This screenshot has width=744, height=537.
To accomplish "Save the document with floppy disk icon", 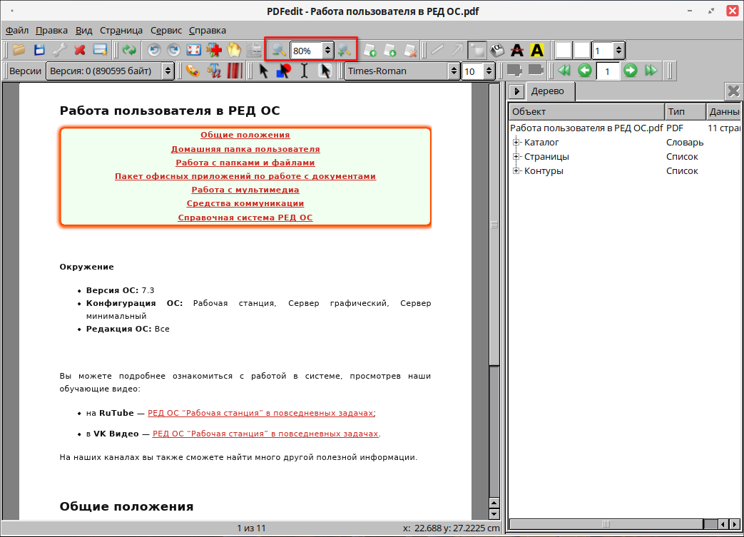I will point(40,50).
